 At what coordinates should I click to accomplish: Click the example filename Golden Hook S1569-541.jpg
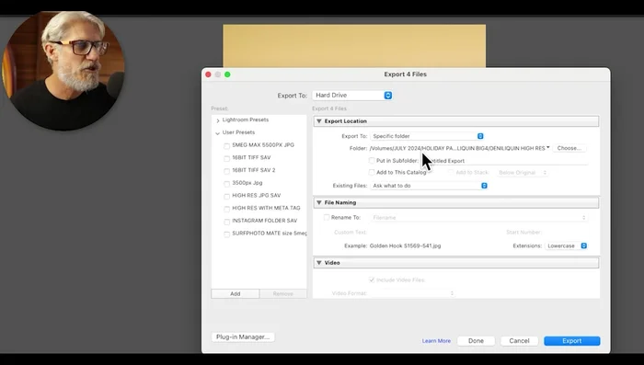coord(405,245)
